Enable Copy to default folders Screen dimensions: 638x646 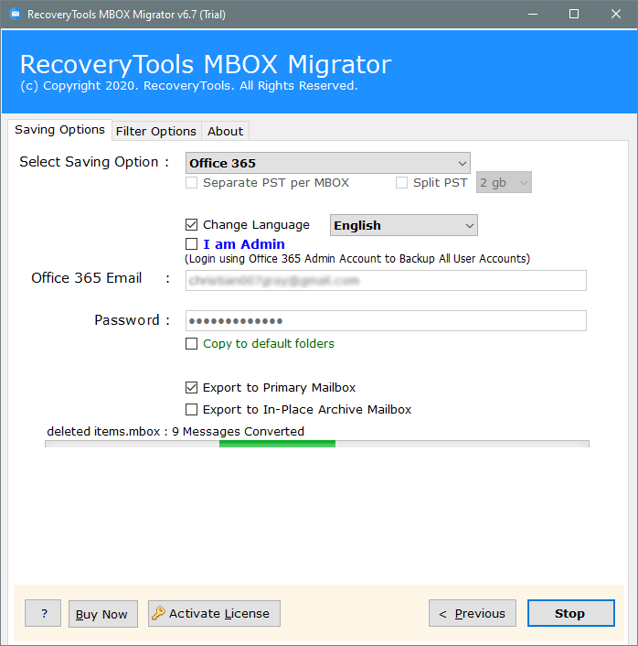(x=191, y=344)
